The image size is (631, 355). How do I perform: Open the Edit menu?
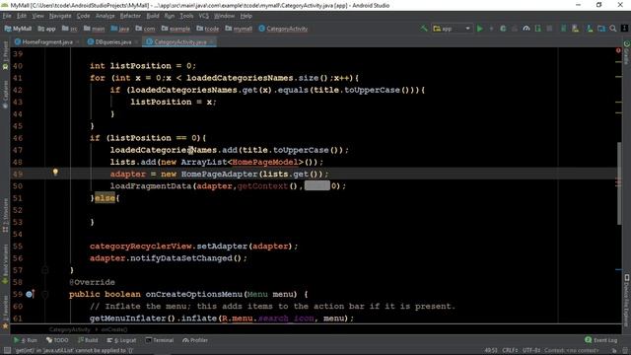(x=22, y=16)
